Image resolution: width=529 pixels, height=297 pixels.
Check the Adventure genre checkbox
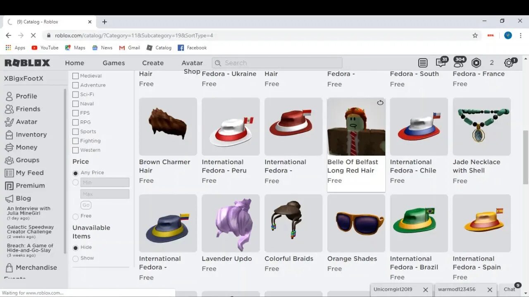click(x=75, y=85)
